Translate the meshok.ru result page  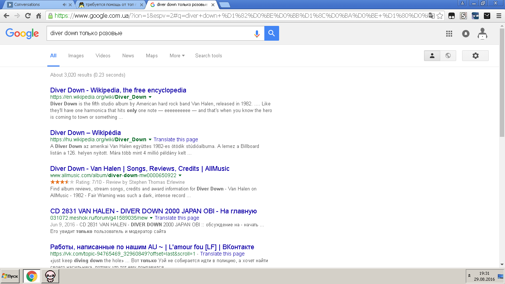pyautogui.click(x=177, y=218)
